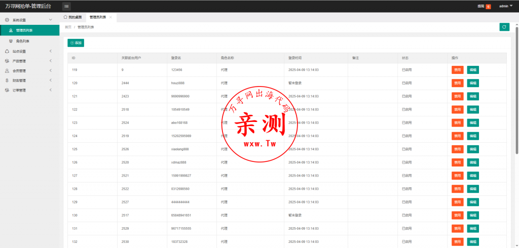Click 禁用 for login 9690996900
Viewport: 519px width, 248px height.
tap(458, 96)
